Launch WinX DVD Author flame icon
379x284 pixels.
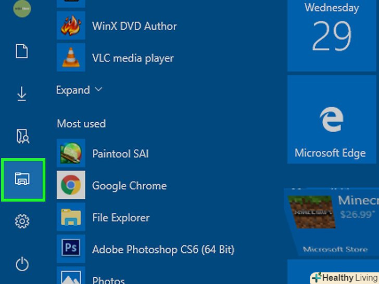point(71,25)
